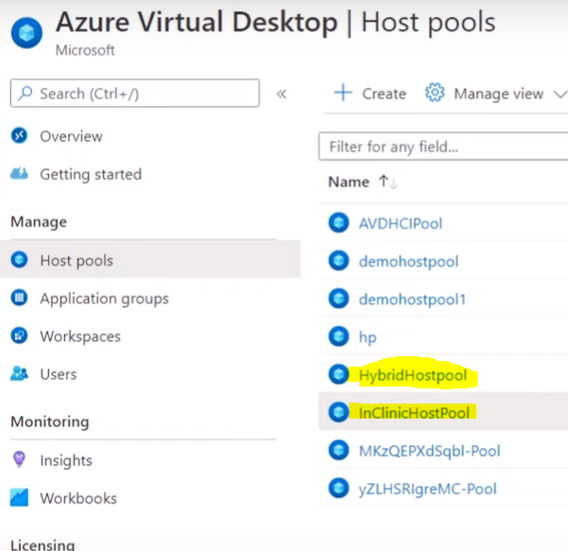Click the Getting started cloud icon

click(19, 174)
